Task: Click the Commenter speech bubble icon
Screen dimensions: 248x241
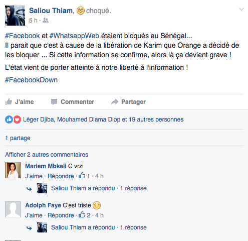Action: (x=54, y=102)
